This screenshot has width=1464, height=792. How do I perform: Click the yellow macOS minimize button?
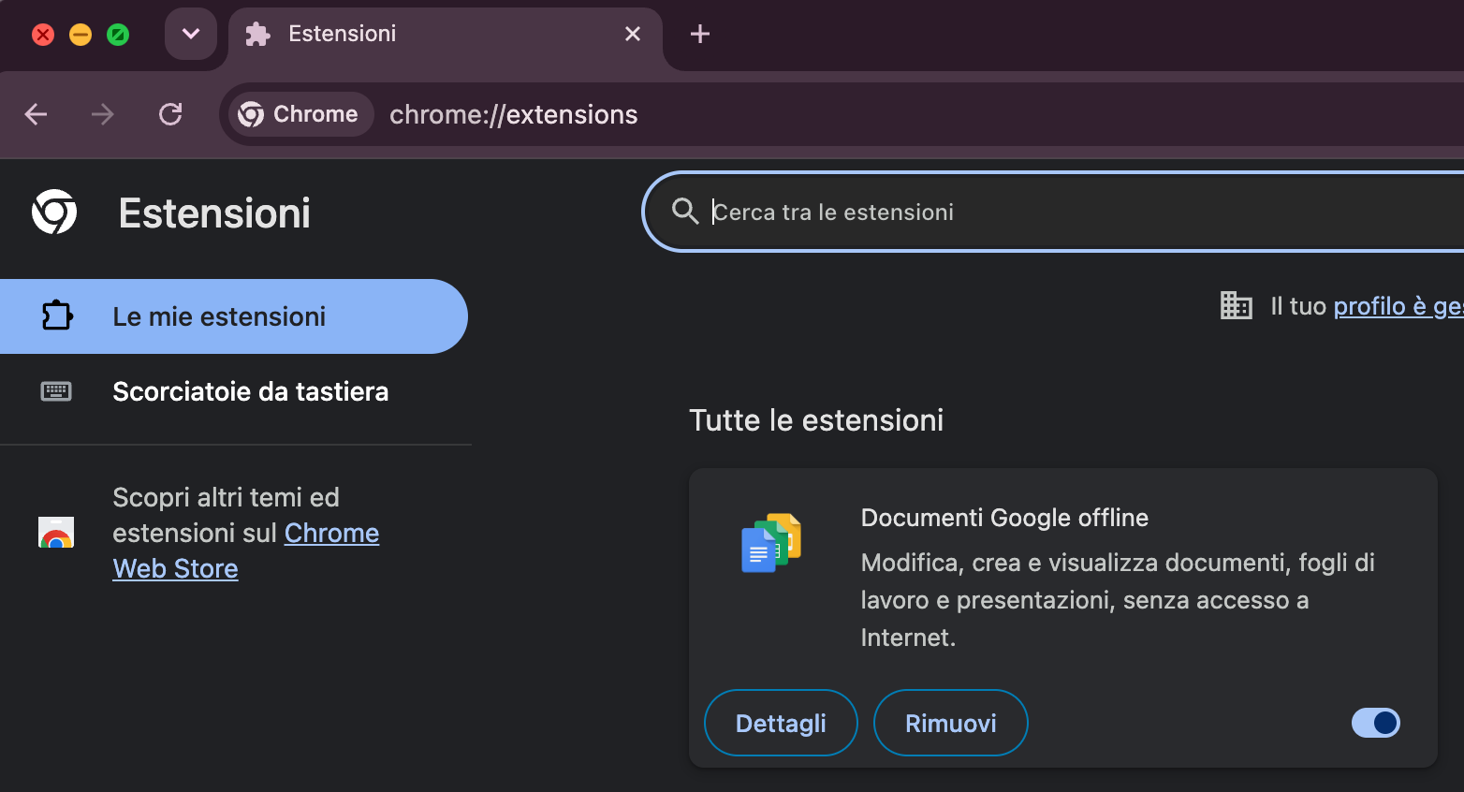(81, 35)
